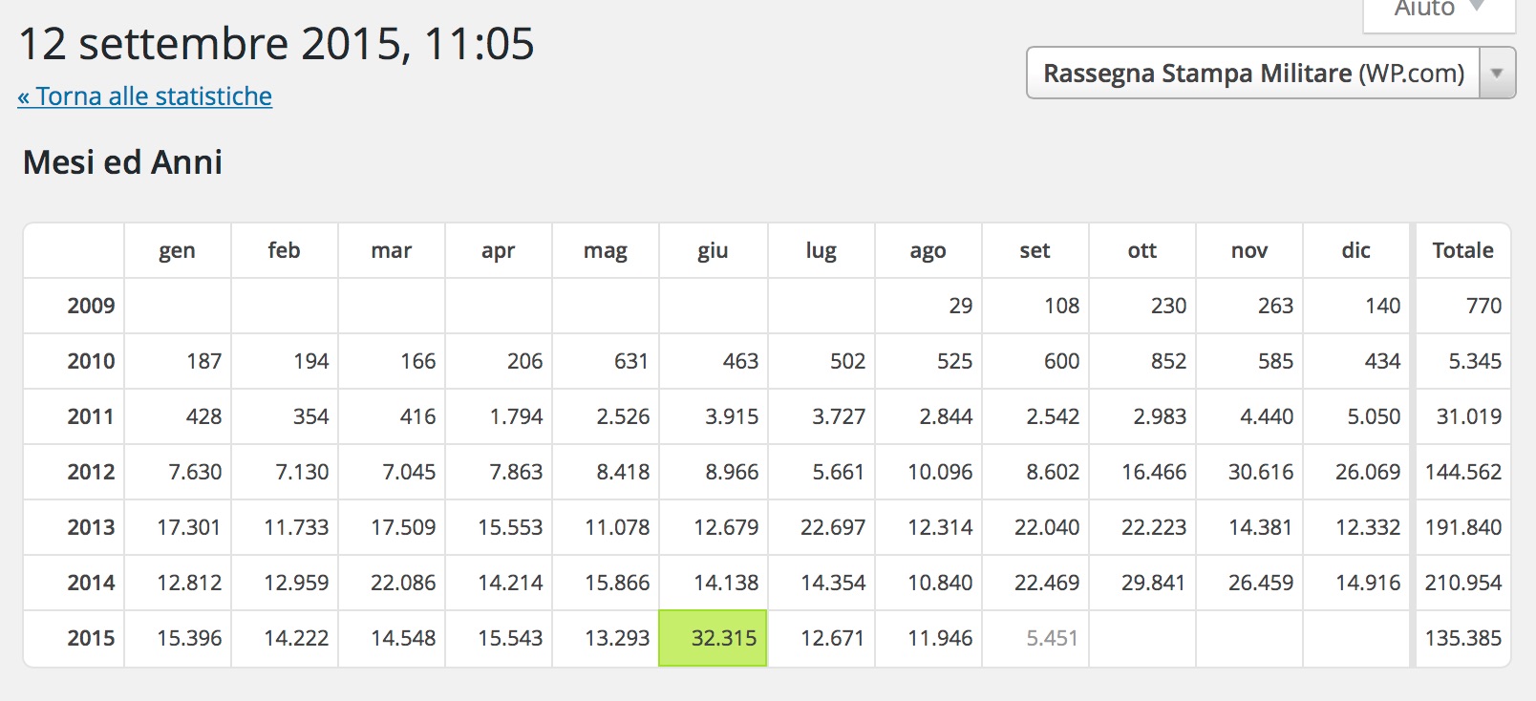
Task: Go back via Torna alle statistiche link
Action: click(x=144, y=96)
